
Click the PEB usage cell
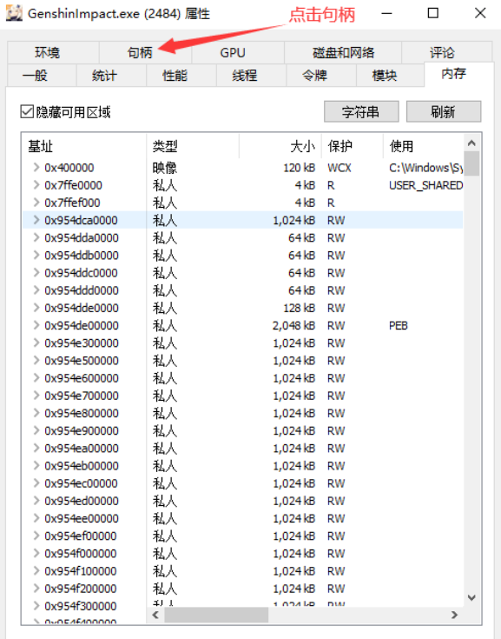398,325
